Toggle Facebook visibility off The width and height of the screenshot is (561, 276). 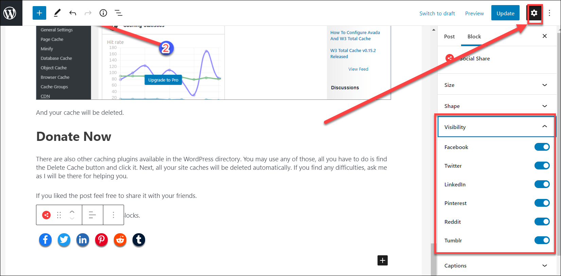tap(542, 147)
